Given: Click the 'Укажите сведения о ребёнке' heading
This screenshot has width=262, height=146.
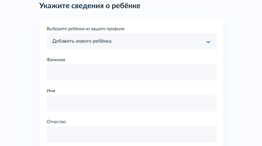Looking at the screenshot, I should 90,6.
